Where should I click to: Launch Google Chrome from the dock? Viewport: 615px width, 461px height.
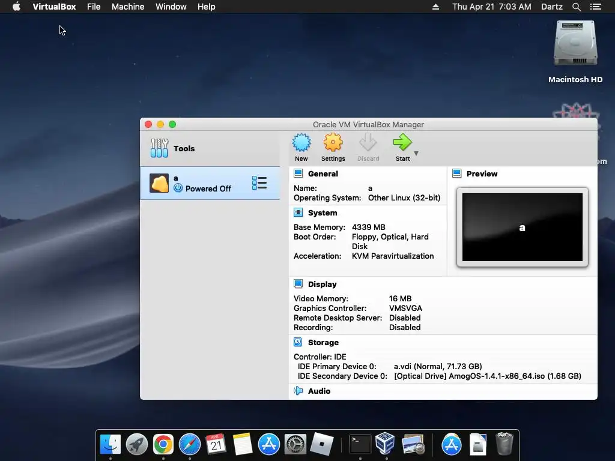tap(163, 444)
